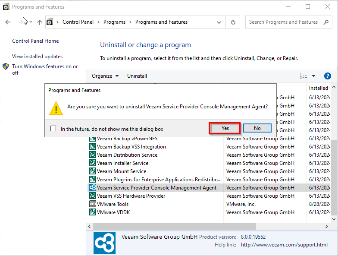
Task: Click product version 8.0.0.19552 value
Action: pos(253,237)
